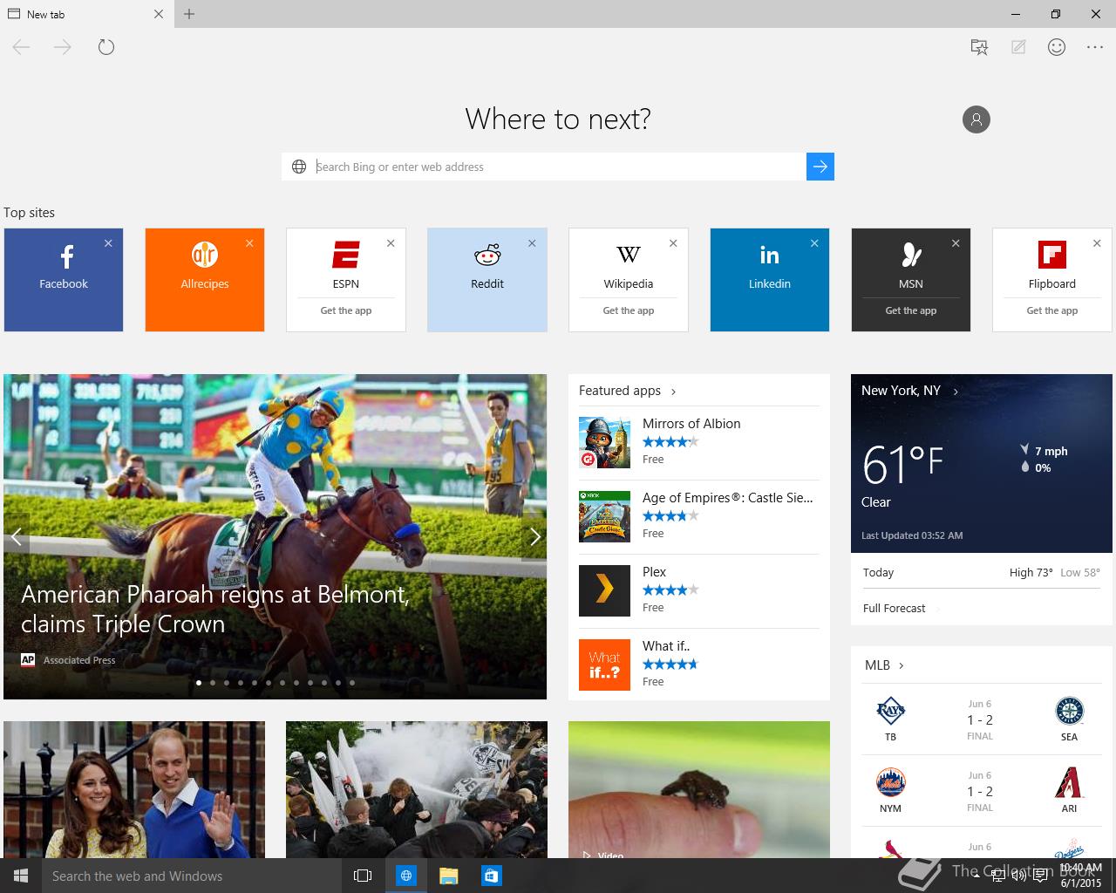This screenshot has height=893, width=1116.
Task: Click Get the app under MSN
Action: 911,310
